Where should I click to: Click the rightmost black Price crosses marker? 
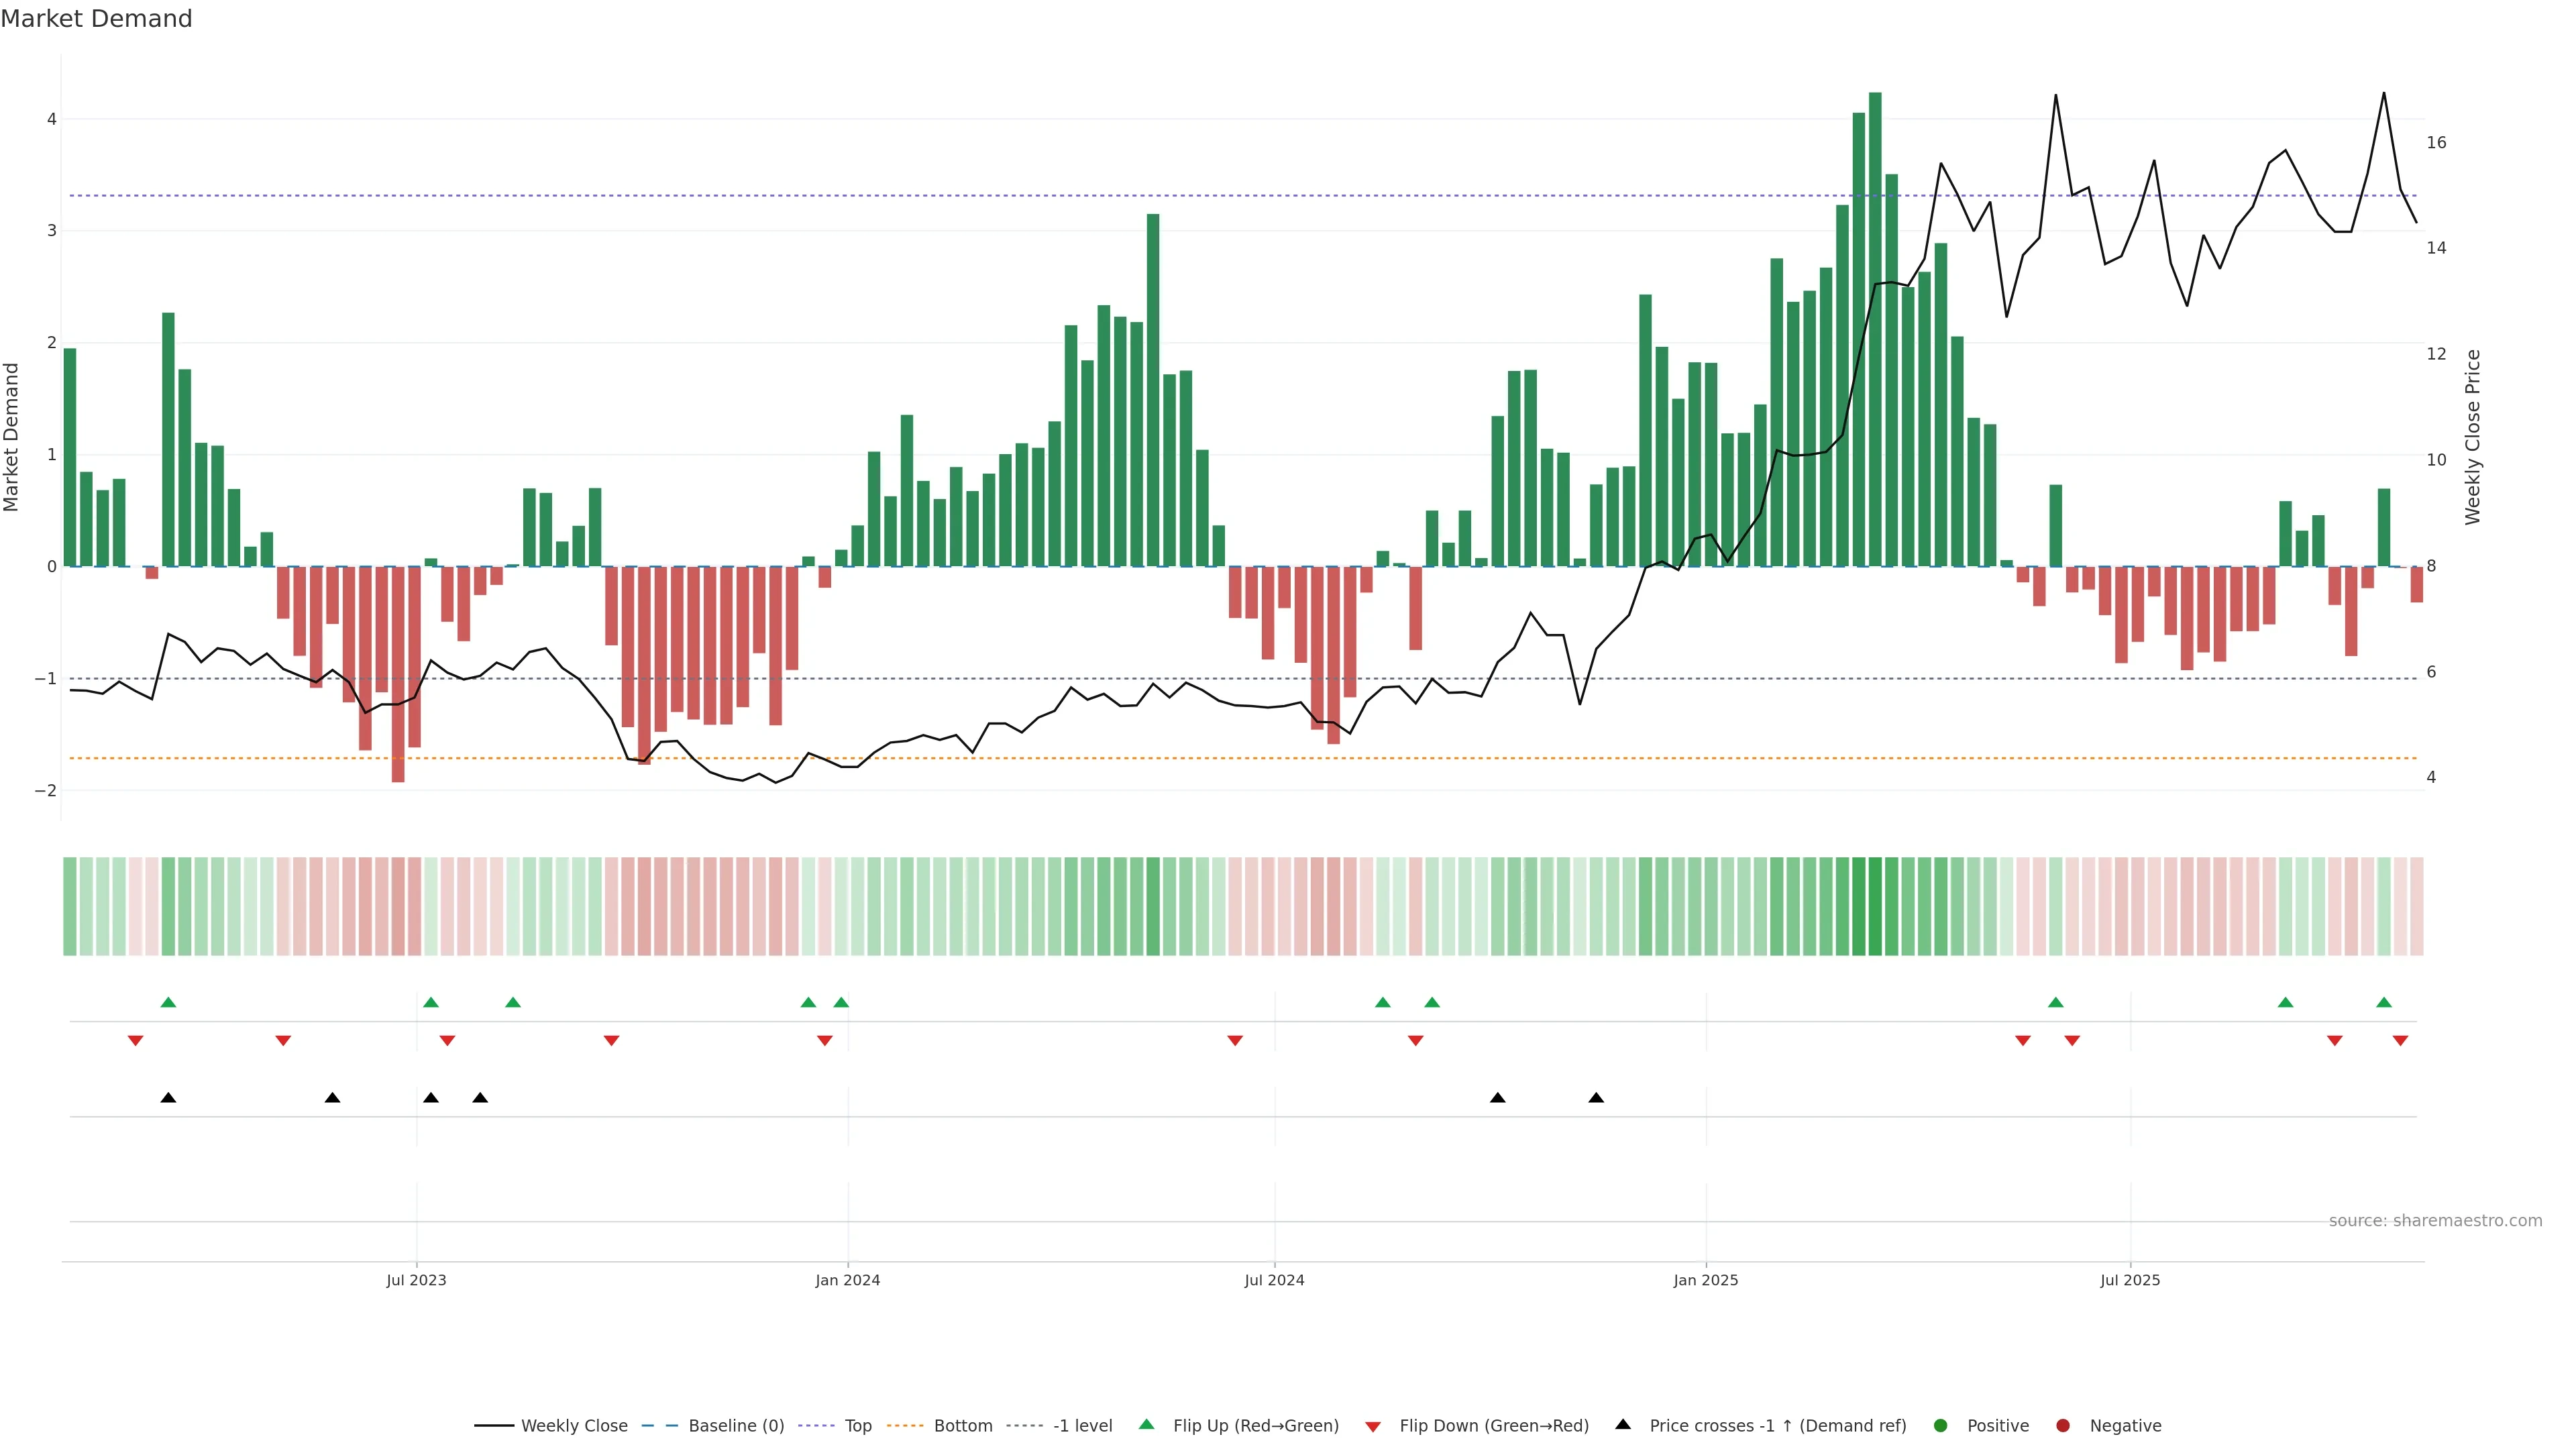pos(1596,1098)
